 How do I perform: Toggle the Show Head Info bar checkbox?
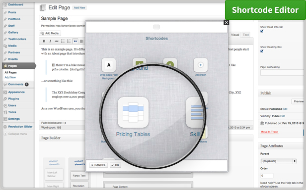(x=262, y=31)
